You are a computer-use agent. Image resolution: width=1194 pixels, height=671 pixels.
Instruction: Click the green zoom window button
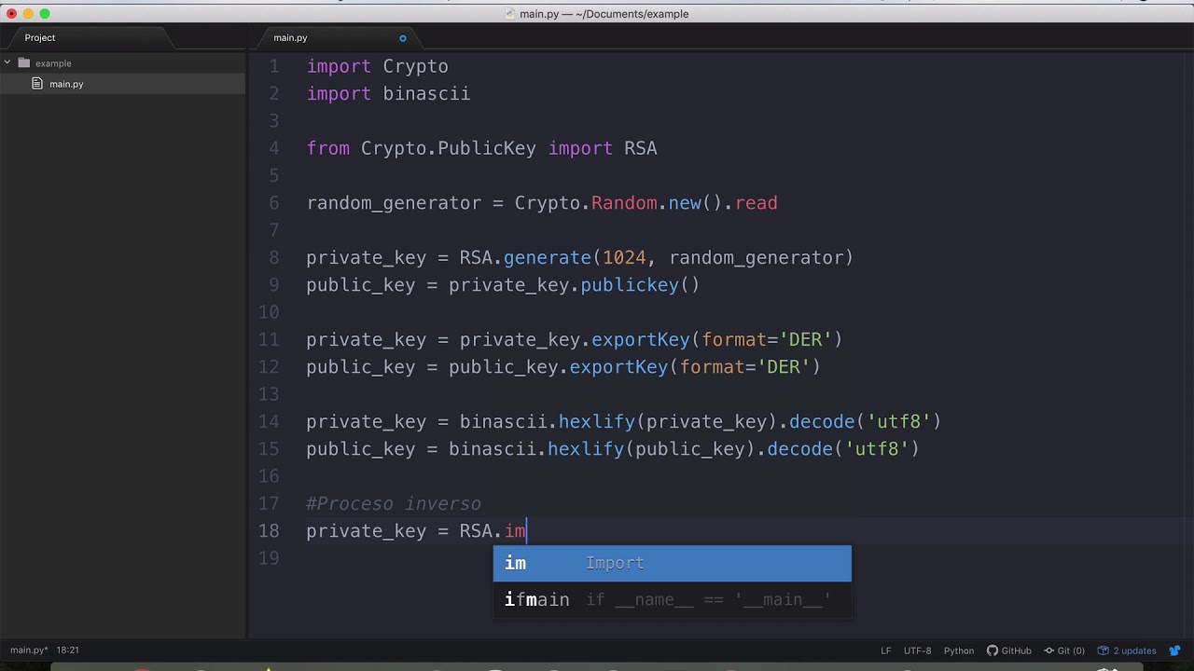tap(45, 13)
